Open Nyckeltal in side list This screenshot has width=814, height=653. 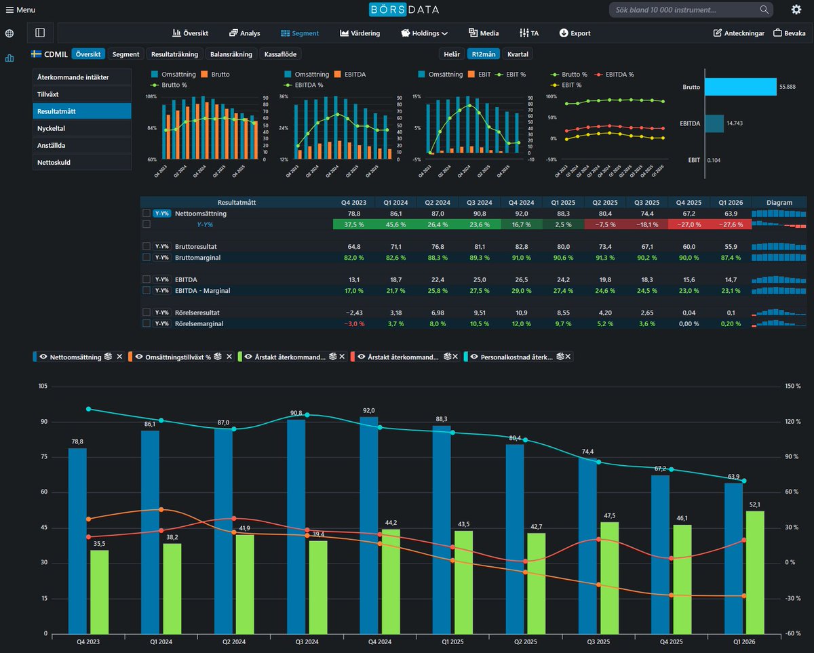pos(82,128)
